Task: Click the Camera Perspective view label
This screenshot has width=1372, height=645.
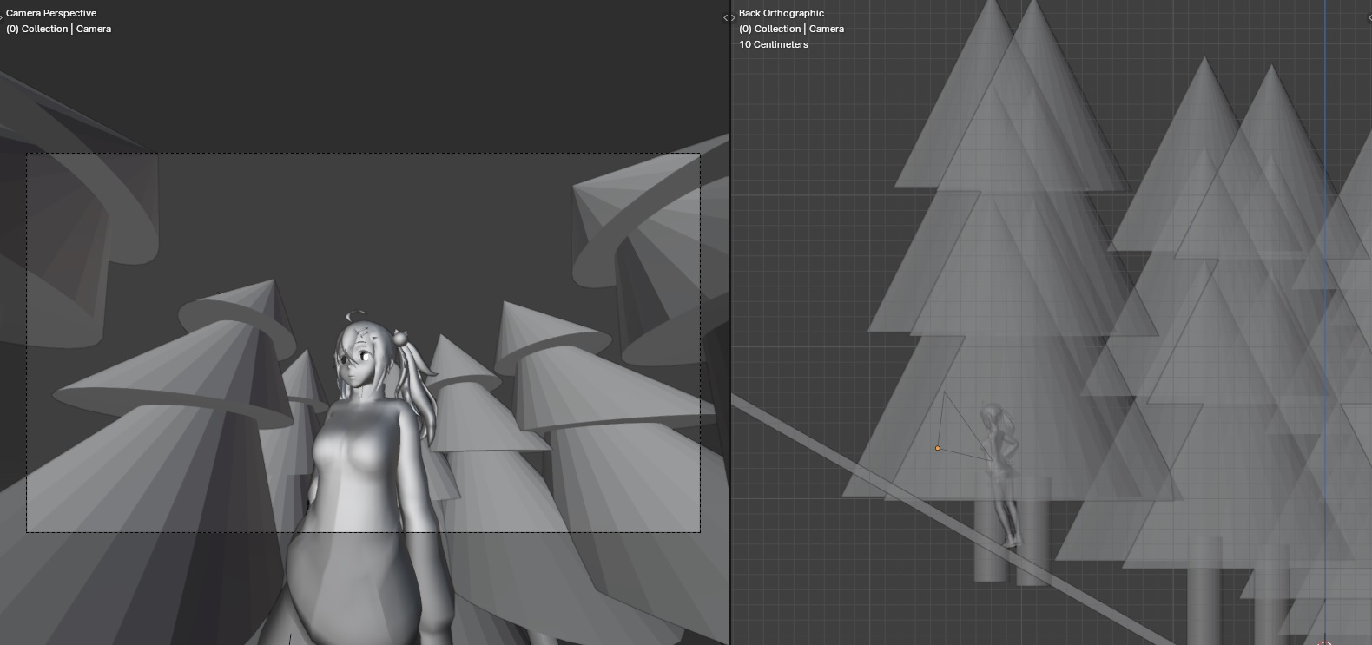Action: [x=51, y=13]
